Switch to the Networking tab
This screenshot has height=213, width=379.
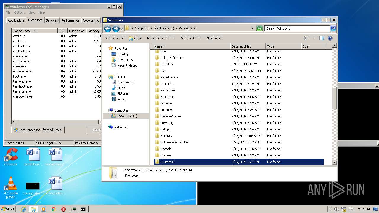click(x=91, y=20)
